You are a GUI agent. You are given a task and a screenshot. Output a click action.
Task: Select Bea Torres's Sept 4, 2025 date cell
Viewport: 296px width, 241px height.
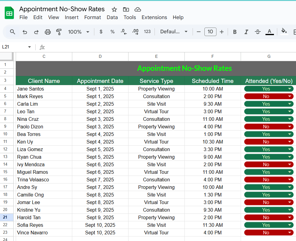100,134
